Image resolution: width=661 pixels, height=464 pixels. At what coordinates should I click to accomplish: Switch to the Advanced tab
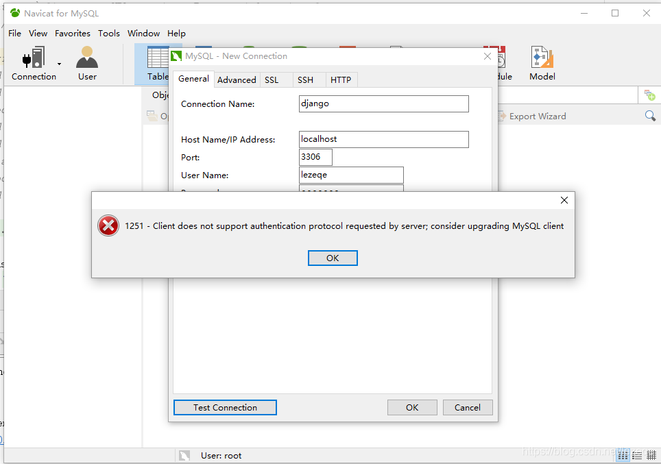237,80
